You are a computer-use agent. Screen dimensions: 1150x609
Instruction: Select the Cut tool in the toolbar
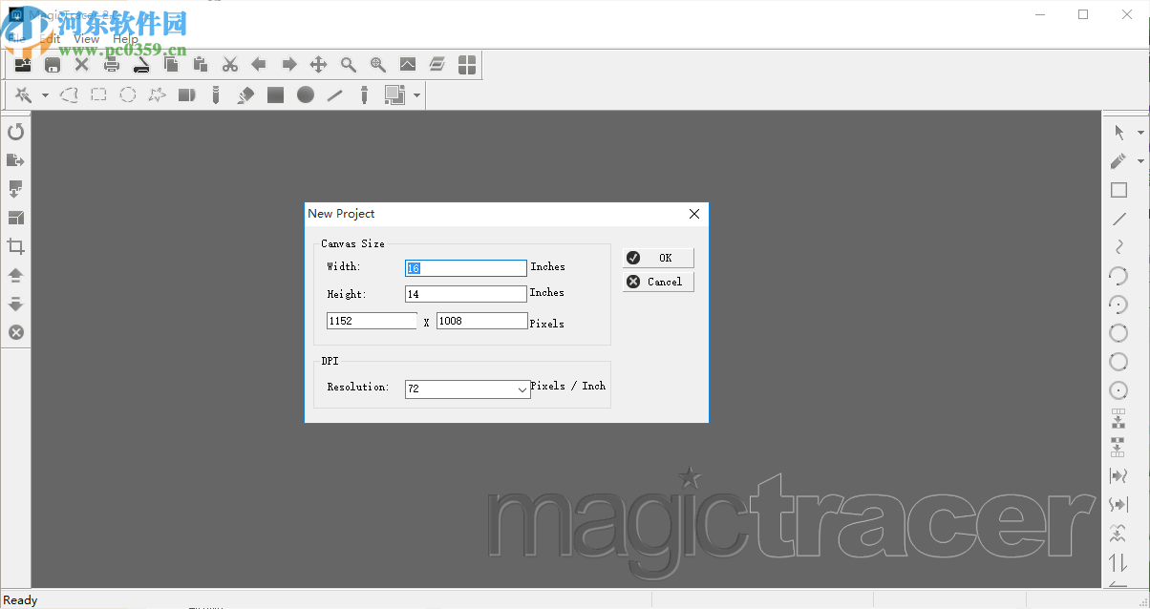click(x=229, y=64)
